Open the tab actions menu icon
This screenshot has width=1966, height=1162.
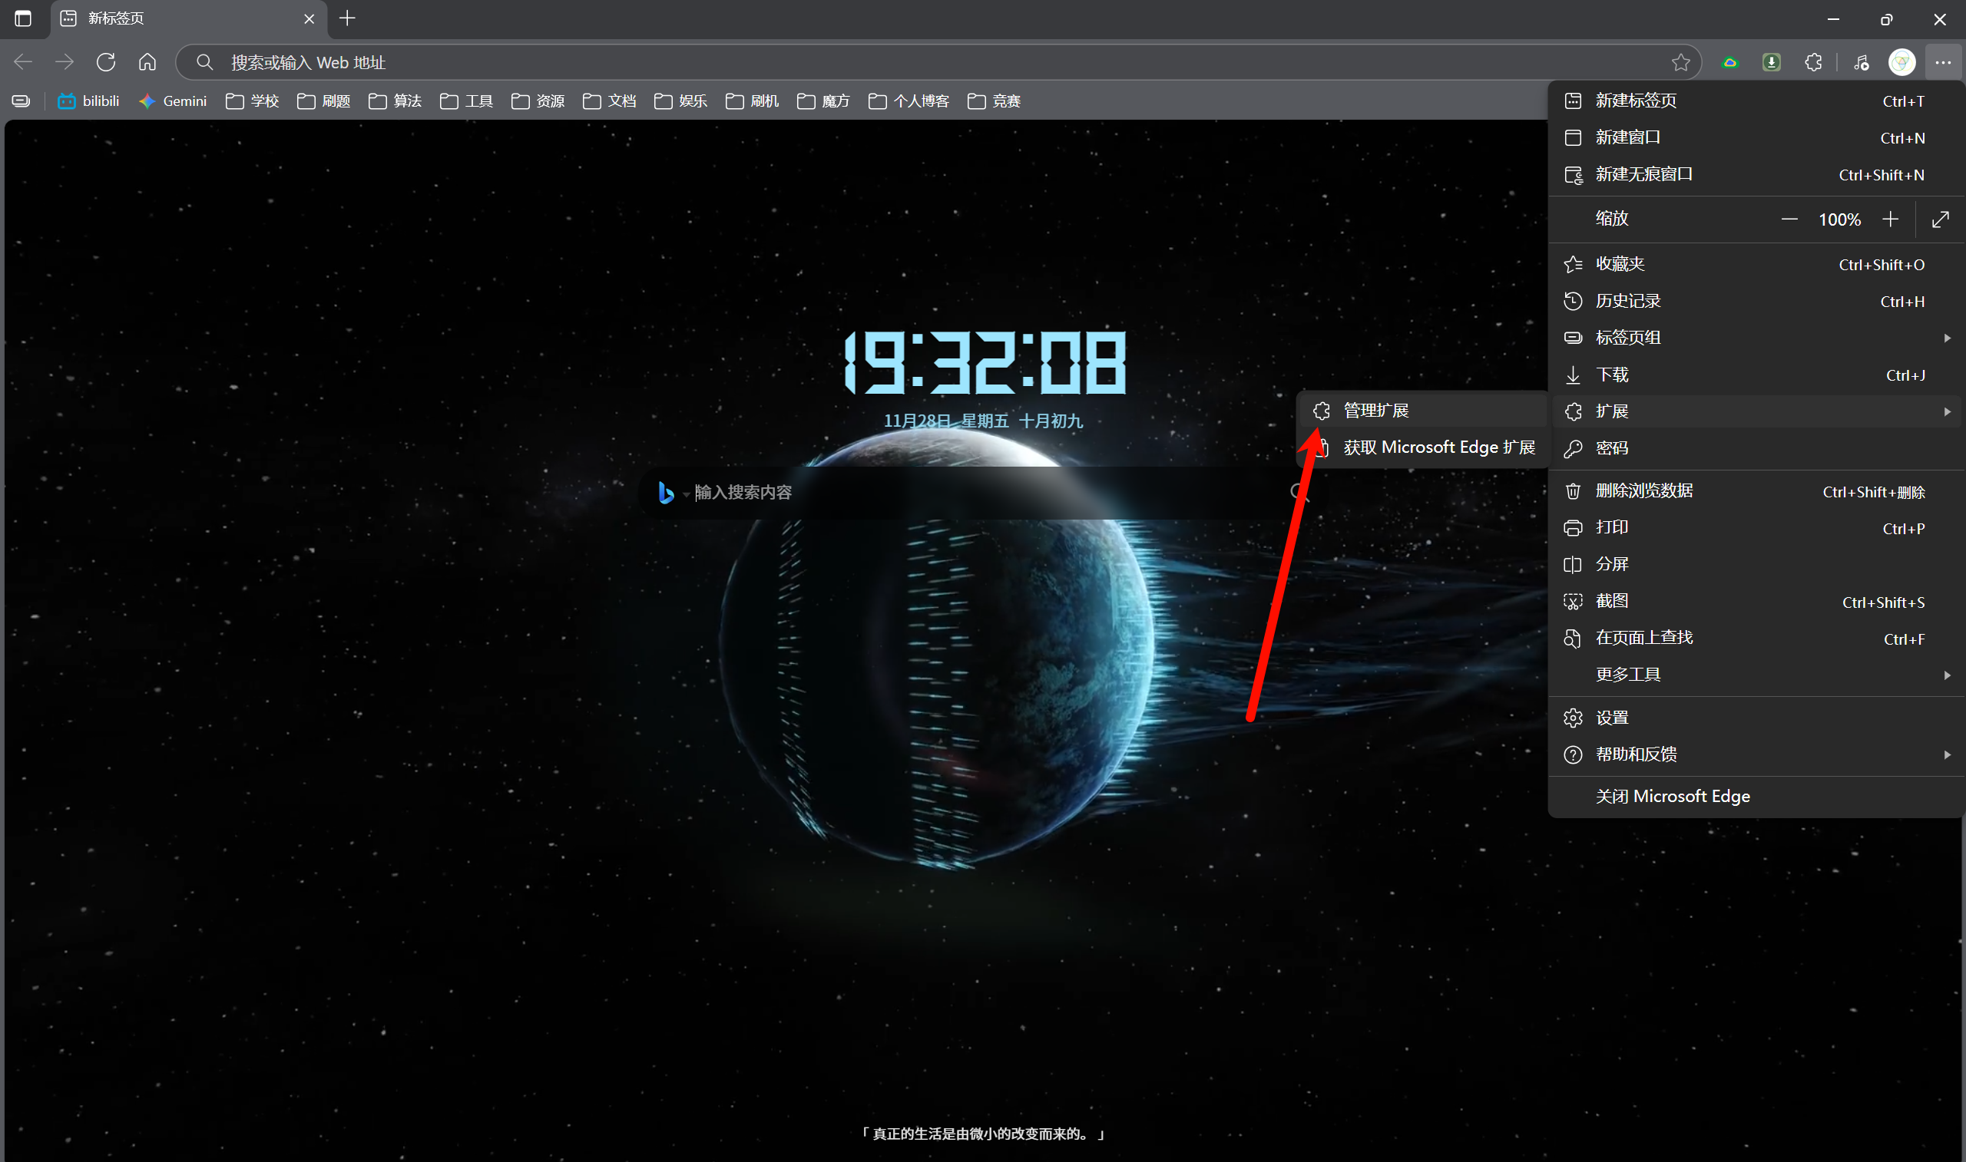(23, 18)
